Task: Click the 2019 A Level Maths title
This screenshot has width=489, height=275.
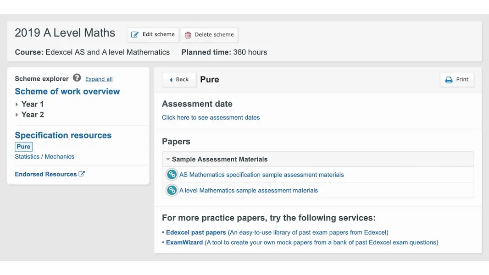Action: pyautogui.click(x=65, y=33)
